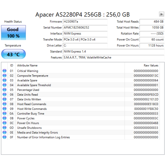
Task: Click Power On Hours value 1128 hours
Action: pos(152,45)
